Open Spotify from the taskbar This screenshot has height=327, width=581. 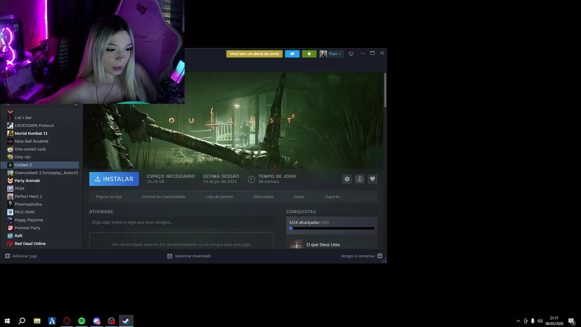[x=82, y=321]
